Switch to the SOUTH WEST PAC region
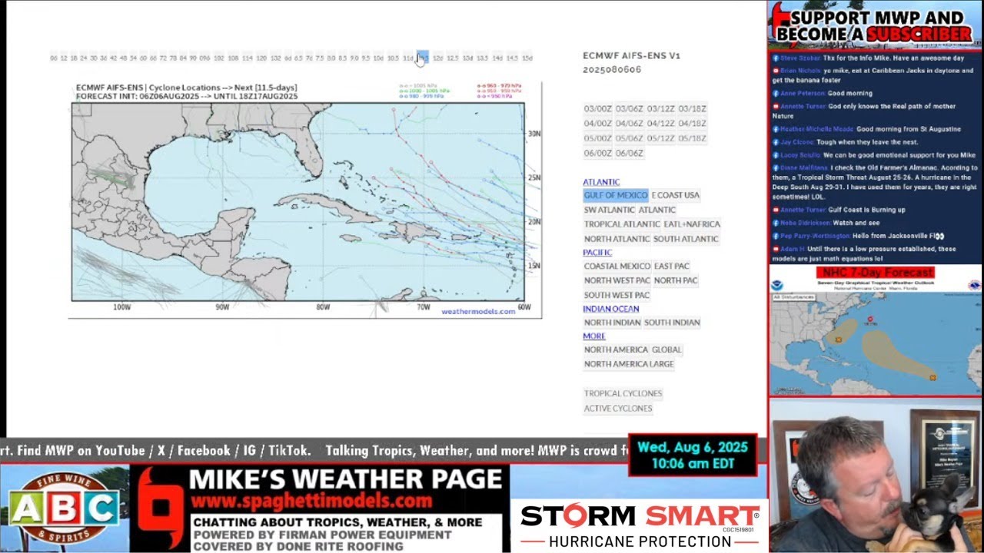This screenshot has width=984, height=553. (617, 296)
